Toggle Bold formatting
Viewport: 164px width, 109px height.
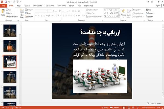(x=36, y=16)
